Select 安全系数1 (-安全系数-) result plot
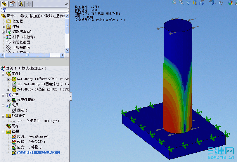 coord(38,152)
